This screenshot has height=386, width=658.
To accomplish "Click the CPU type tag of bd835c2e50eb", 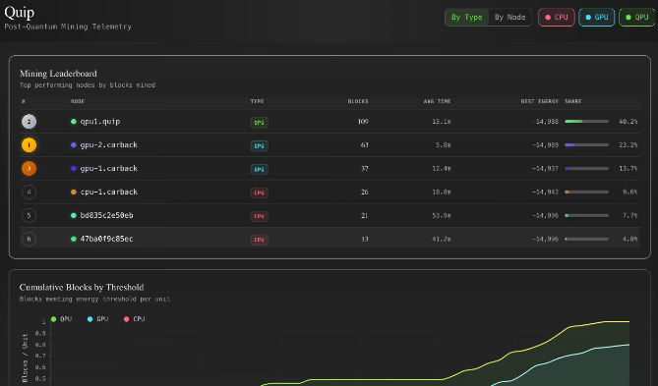I will point(259,216).
